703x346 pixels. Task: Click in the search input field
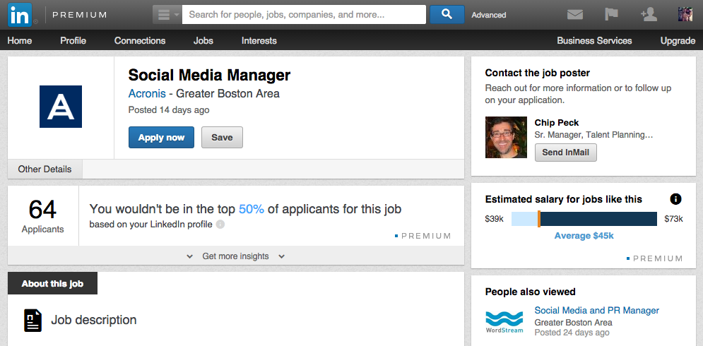coord(304,14)
